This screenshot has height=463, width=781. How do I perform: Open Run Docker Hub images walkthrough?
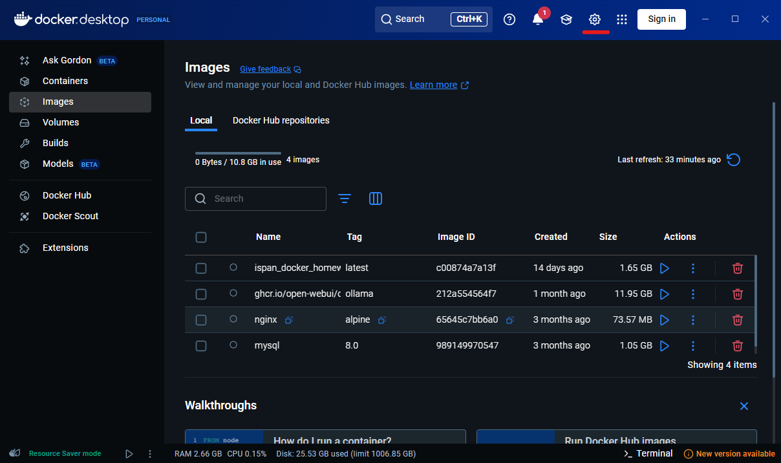tap(617, 437)
